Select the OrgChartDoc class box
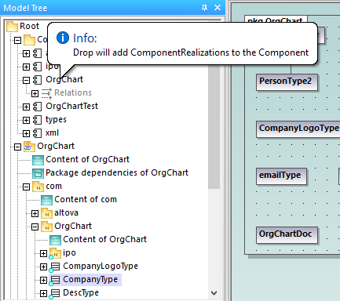Viewport: 340px width, 301px height. click(287, 235)
